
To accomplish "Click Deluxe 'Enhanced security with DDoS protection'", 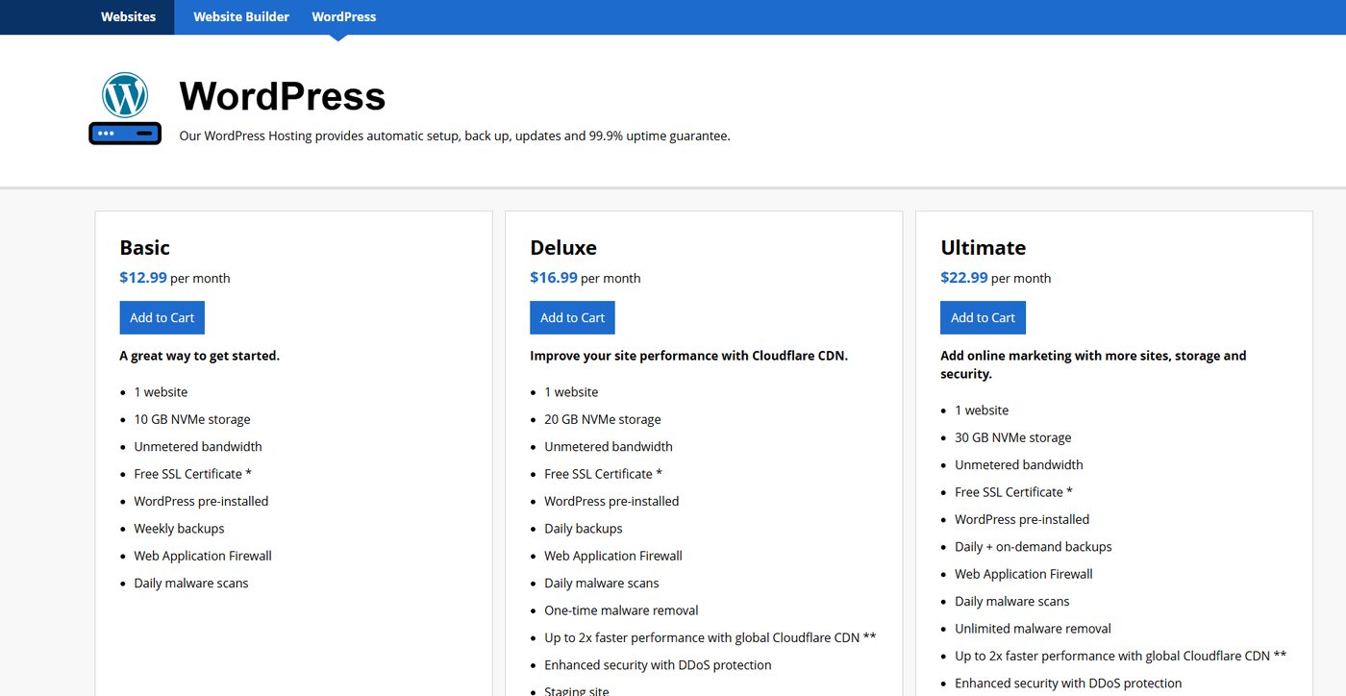I will (x=658, y=665).
